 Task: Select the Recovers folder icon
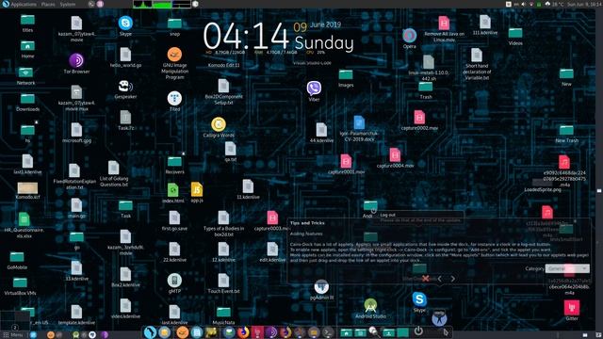click(x=174, y=162)
